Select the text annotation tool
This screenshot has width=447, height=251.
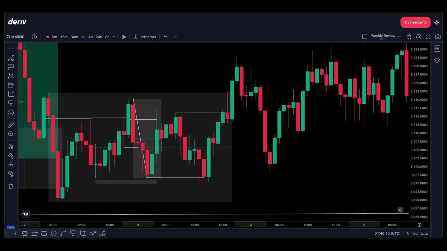tap(11, 103)
